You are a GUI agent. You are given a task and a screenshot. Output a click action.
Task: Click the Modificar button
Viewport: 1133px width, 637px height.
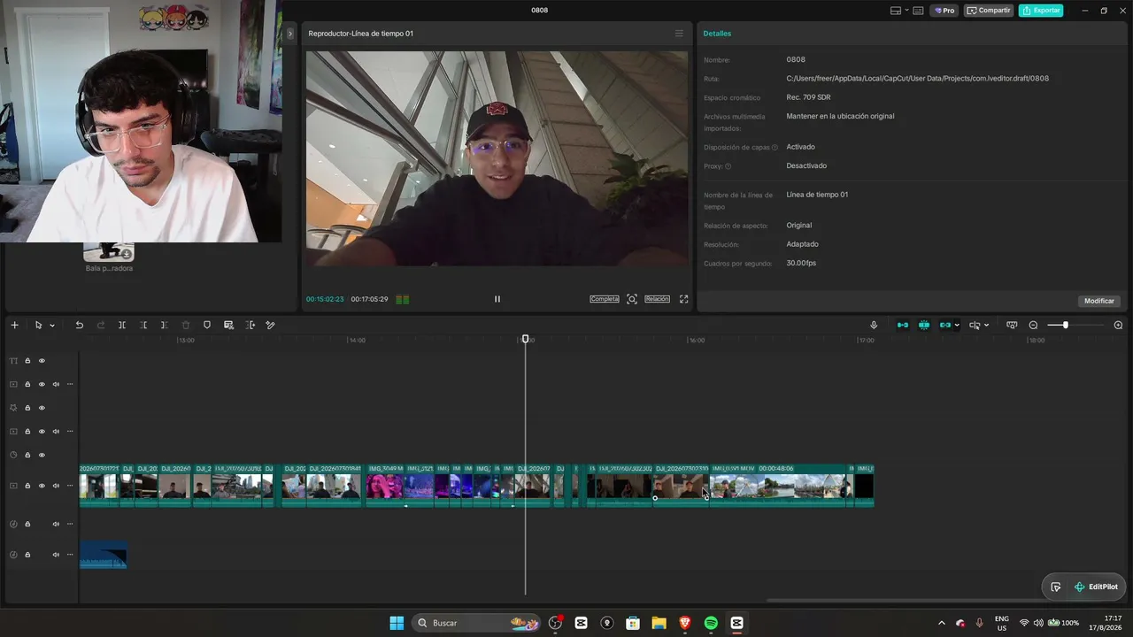pyautogui.click(x=1099, y=301)
